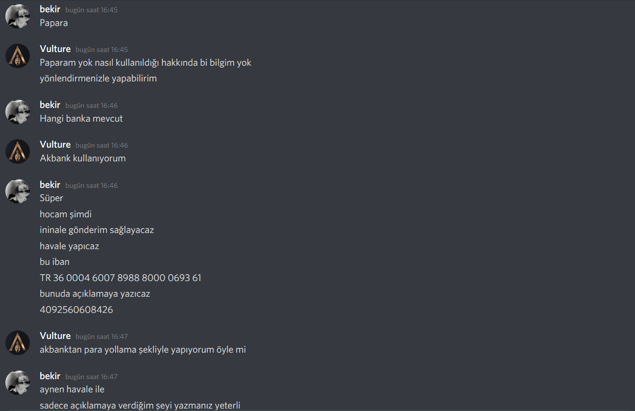
Task: Click the bekir username above the 'Papara' message
Action: click(50, 9)
